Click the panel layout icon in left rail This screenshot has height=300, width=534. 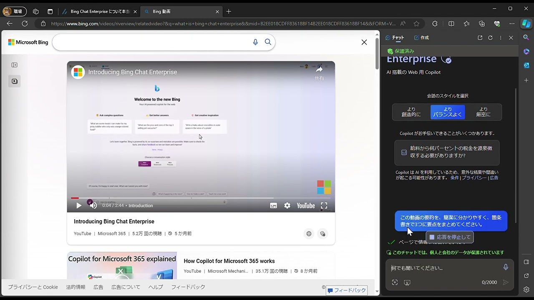[x=15, y=65]
